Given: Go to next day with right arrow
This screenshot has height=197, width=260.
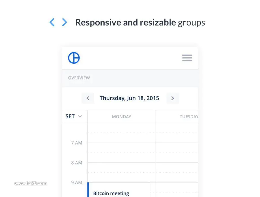Looking at the screenshot, I should [x=173, y=98].
